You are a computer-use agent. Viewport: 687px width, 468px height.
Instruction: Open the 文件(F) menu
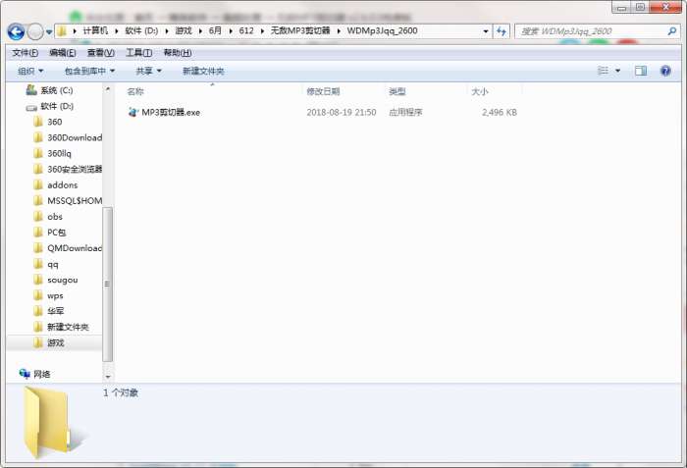(x=25, y=53)
